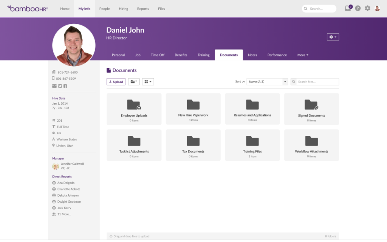Open the user avatar icon at top right

pos(377,8)
